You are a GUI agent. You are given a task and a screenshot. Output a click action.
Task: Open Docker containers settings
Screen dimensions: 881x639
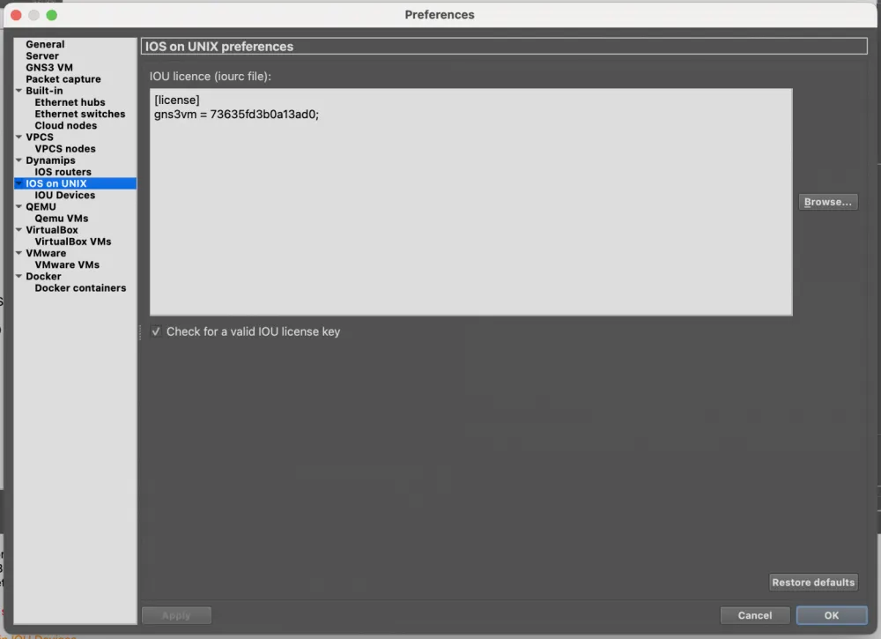point(80,288)
